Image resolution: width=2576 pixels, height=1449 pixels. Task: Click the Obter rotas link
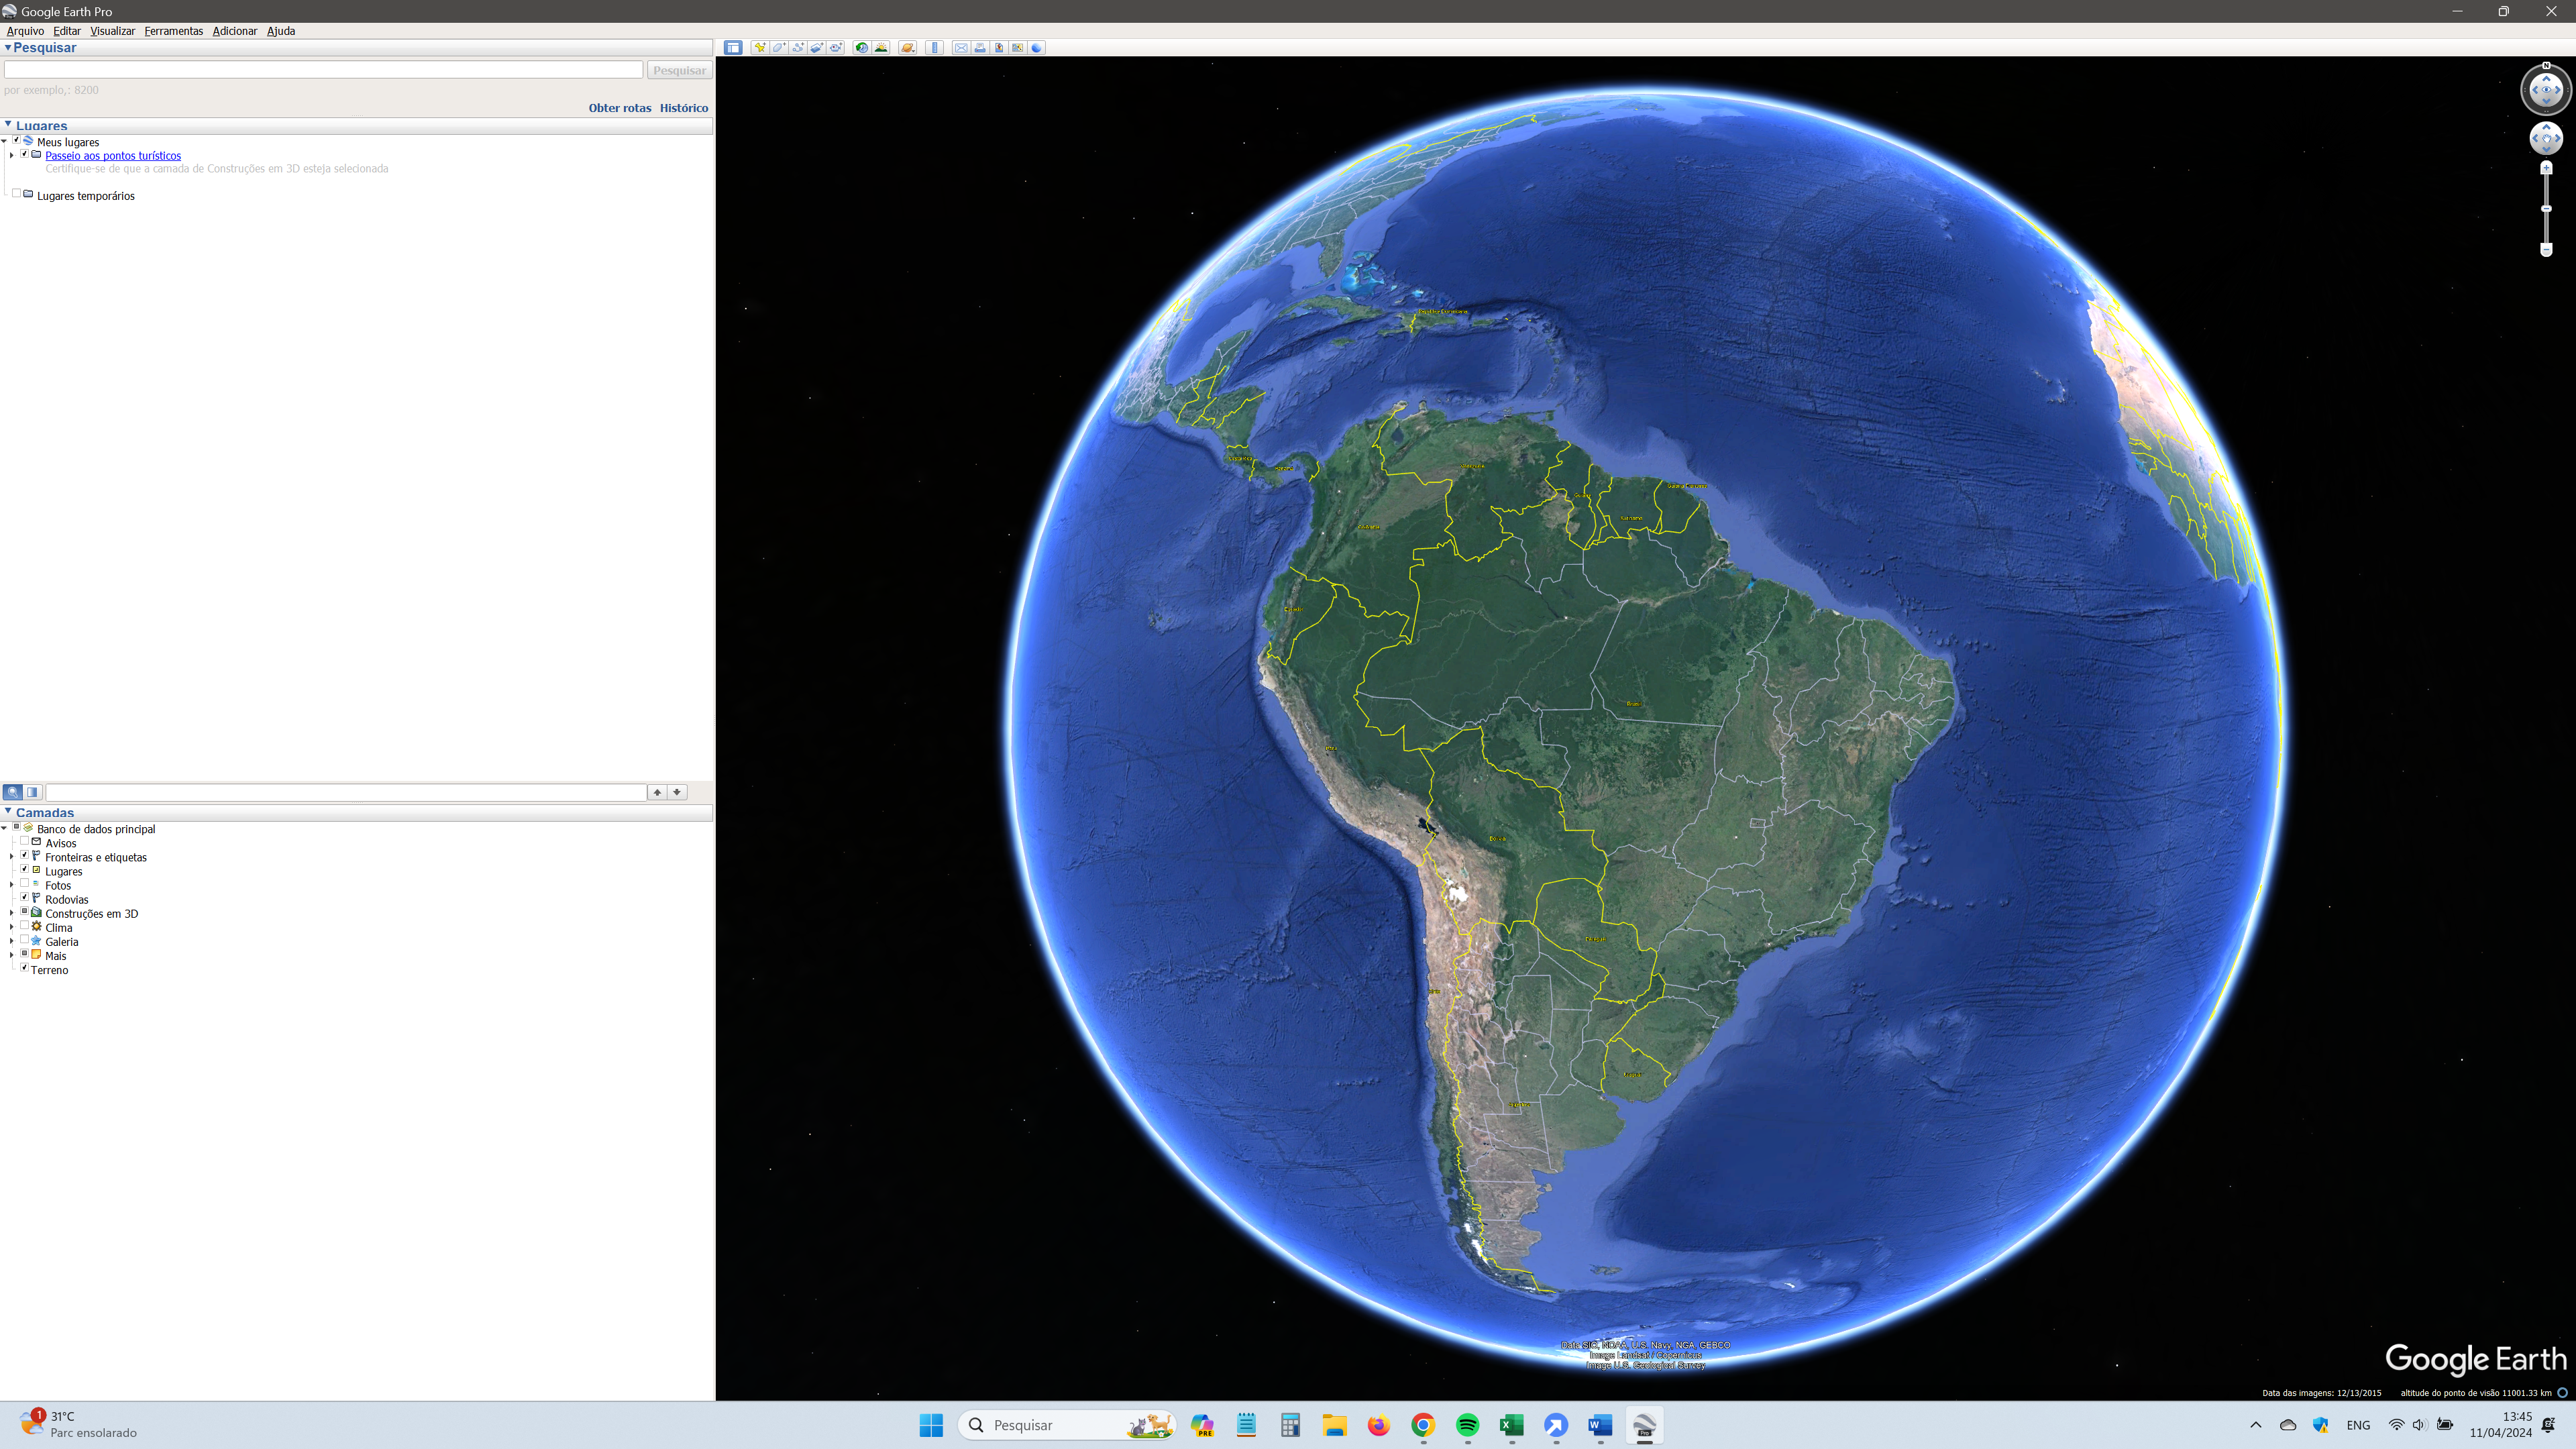(x=620, y=108)
